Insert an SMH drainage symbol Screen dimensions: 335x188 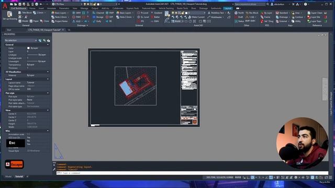[76, 13]
